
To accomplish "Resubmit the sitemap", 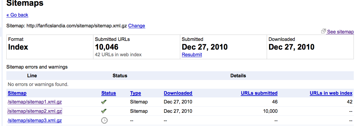I will coord(192,55).
